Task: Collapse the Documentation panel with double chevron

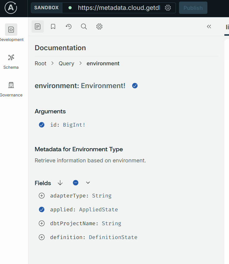Action: (x=209, y=26)
